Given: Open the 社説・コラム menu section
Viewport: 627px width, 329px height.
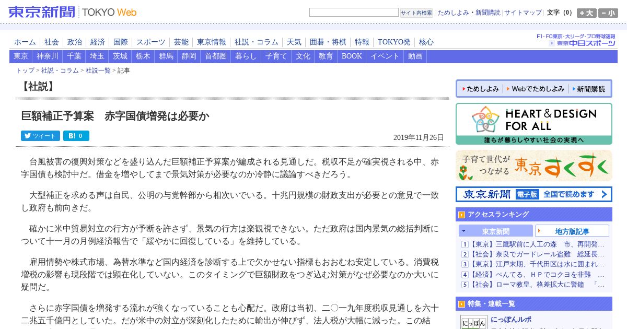Looking at the screenshot, I should (x=257, y=42).
